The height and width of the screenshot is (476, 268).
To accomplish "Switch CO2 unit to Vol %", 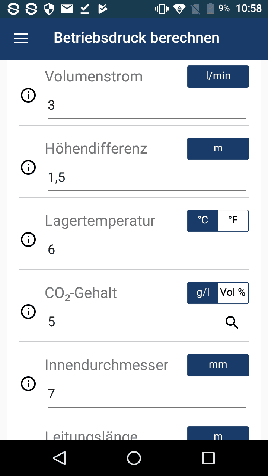I will (233, 293).
